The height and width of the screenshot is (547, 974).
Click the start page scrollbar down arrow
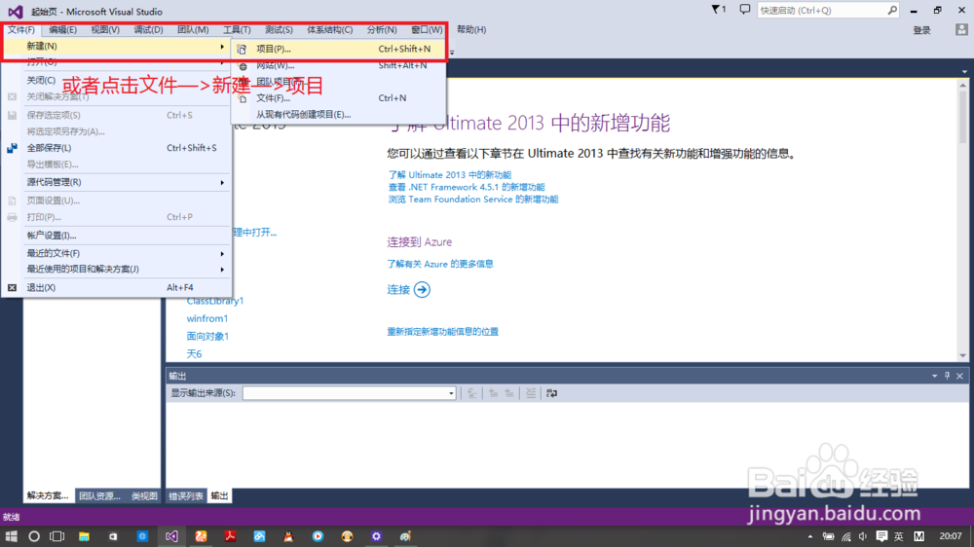coord(963,356)
